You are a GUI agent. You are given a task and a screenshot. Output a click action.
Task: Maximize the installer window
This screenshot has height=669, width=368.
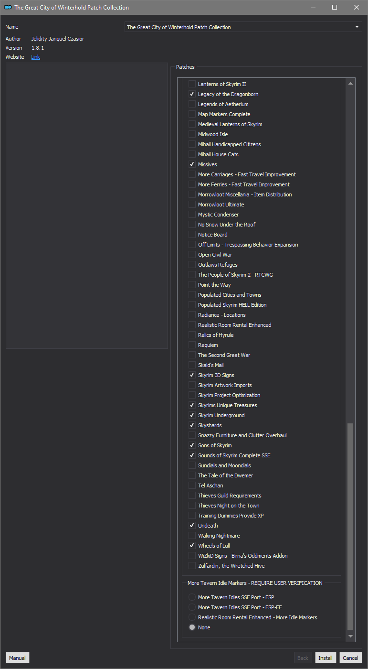coord(335,7)
